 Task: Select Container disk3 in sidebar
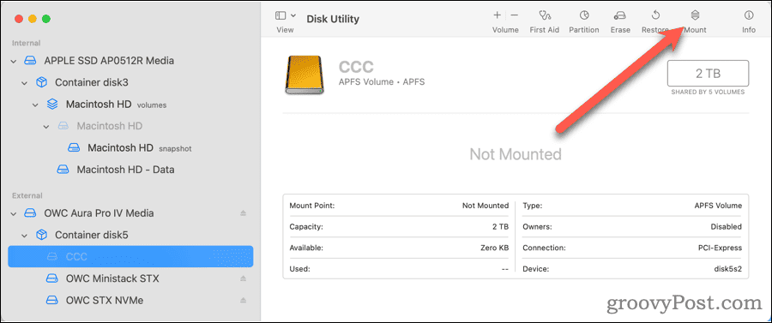click(92, 82)
